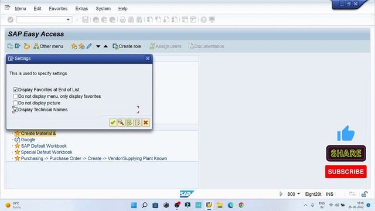Expand status bar with triangle arrow icon
Image resolution: width=375 pixels, height=211 pixels.
[281, 194]
